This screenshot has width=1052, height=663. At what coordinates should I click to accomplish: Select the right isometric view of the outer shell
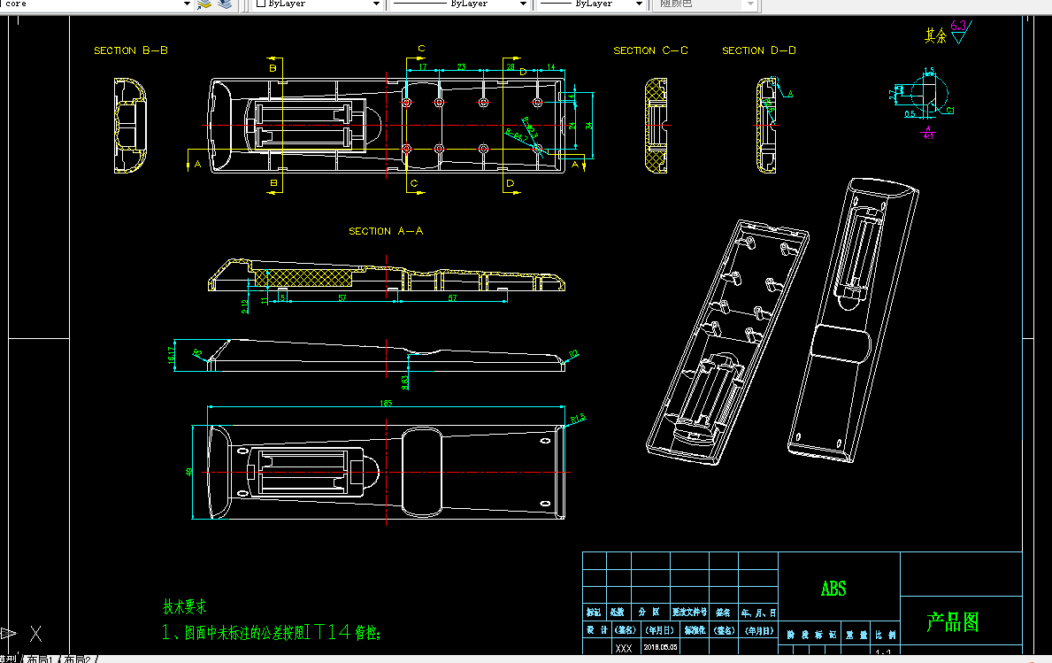click(x=854, y=320)
